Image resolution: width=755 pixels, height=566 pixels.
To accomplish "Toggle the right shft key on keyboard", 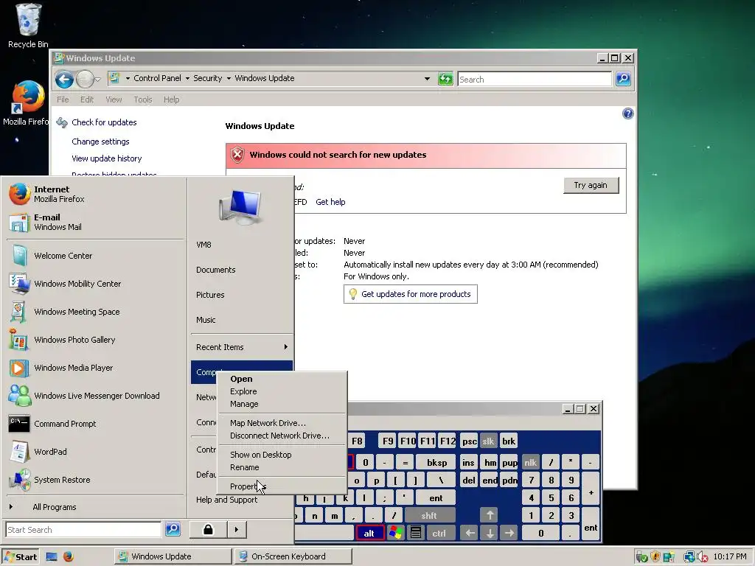I will pyautogui.click(x=430, y=515).
